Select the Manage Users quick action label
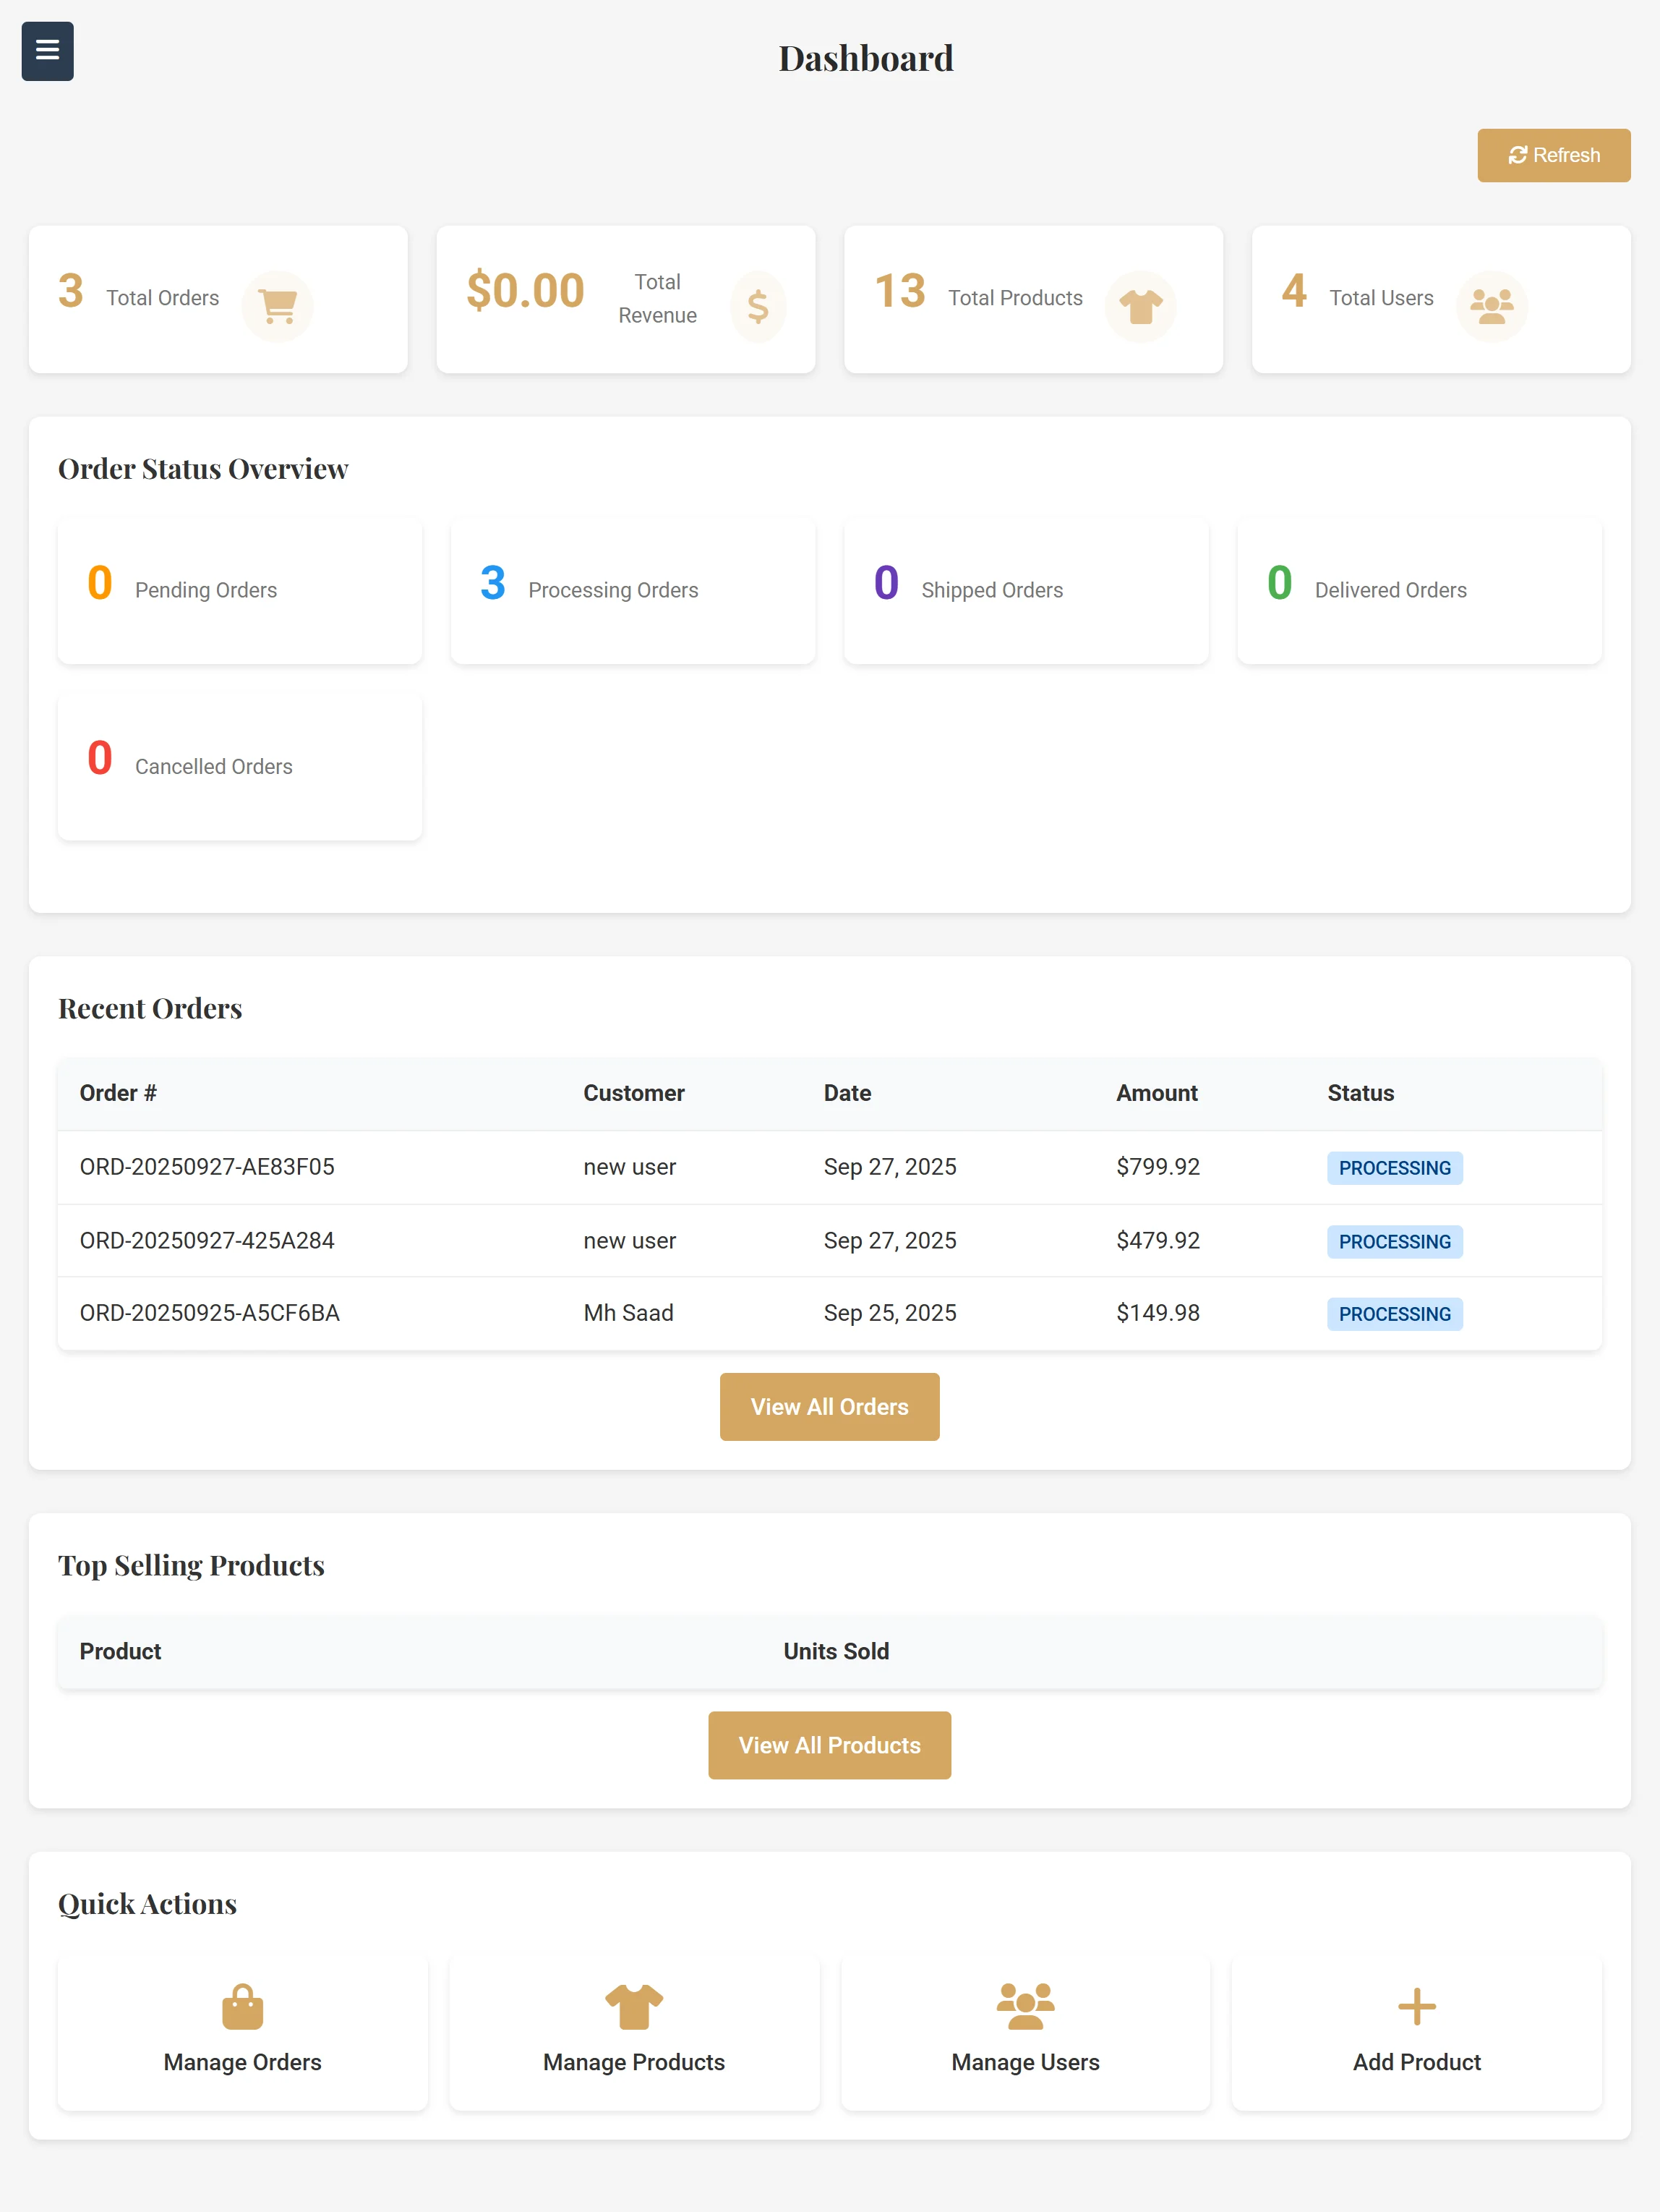The height and width of the screenshot is (2212, 1660). tap(1025, 2062)
